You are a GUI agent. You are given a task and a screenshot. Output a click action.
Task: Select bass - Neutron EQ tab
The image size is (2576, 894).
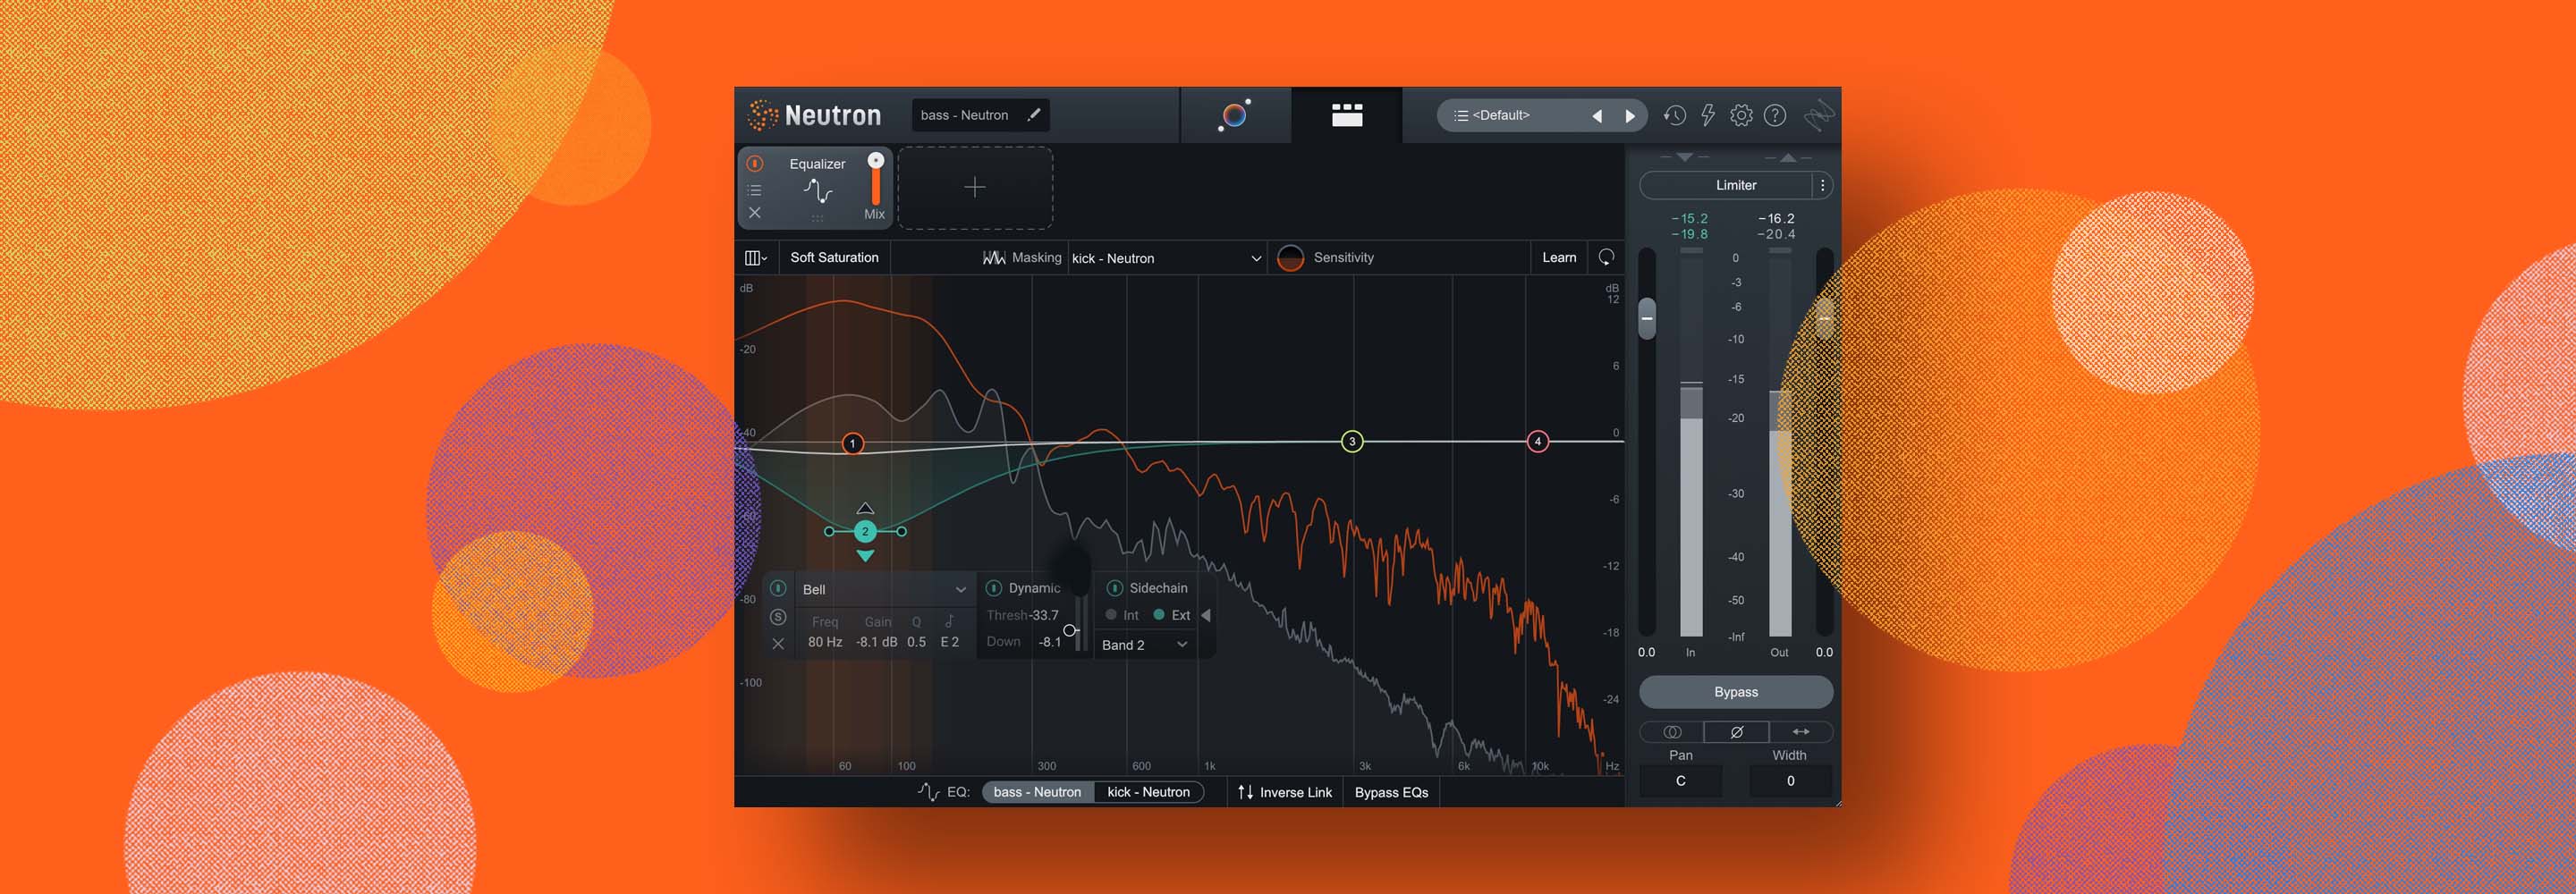click(1037, 792)
